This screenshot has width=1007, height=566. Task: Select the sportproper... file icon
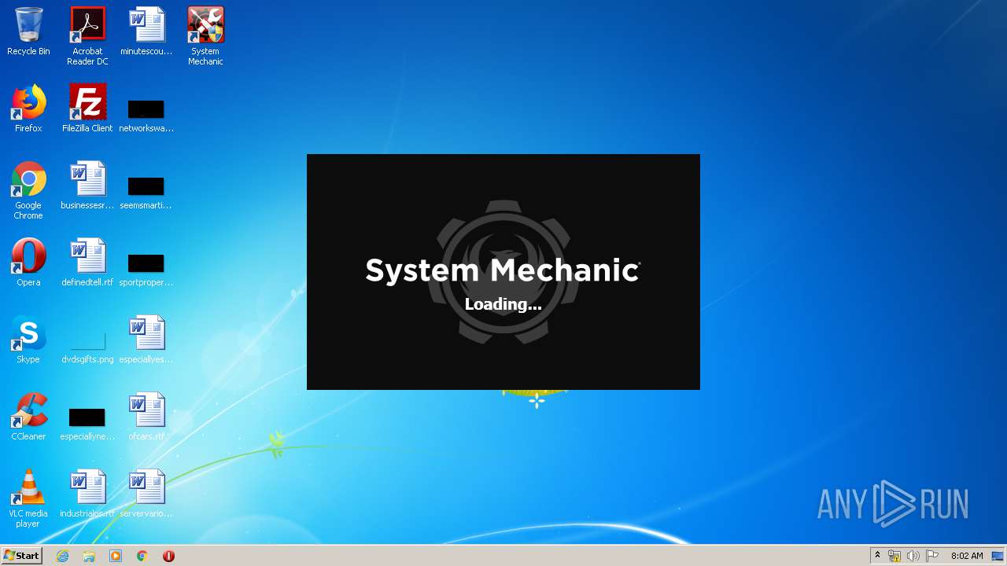click(x=146, y=263)
